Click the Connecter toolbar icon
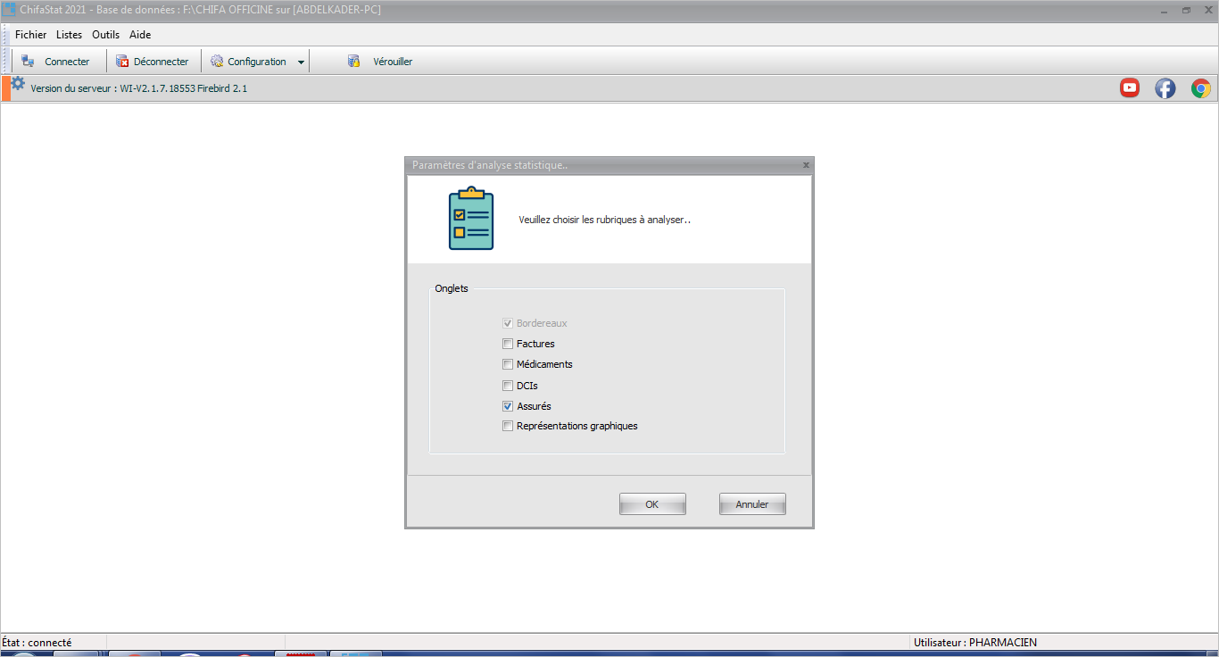The height and width of the screenshot is (657, 1219). point(28,62)
